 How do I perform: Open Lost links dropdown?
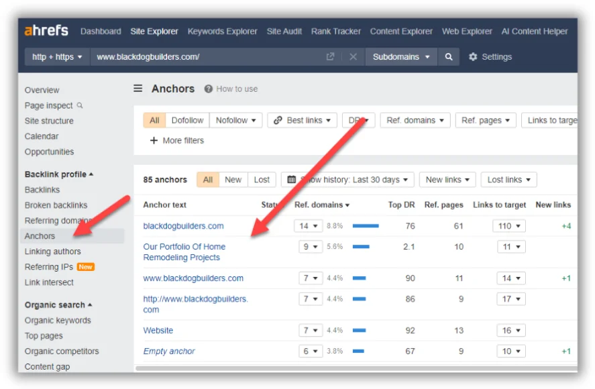(x=509, y=180)
